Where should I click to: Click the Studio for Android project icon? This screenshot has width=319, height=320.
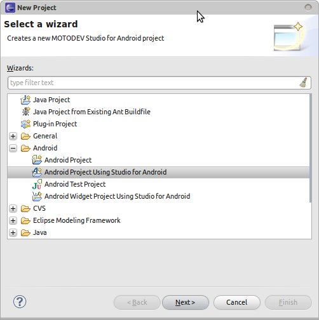(x=37, y=172)
